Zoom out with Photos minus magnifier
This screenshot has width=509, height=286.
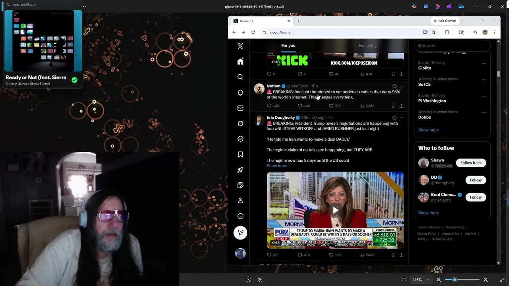pyautogui.click(x=439, y=280)
